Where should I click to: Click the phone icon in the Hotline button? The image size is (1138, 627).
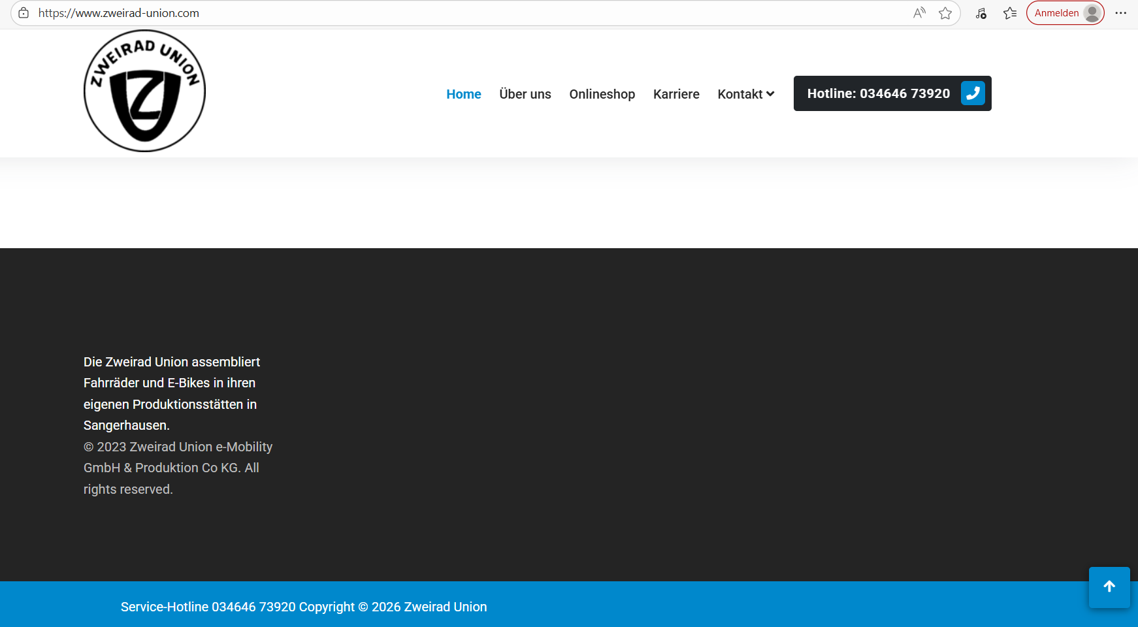pyautogui.click(x=973, y=93)
